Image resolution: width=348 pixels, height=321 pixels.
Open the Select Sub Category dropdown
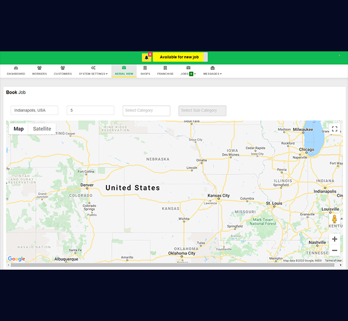click(x=202, y=111)
